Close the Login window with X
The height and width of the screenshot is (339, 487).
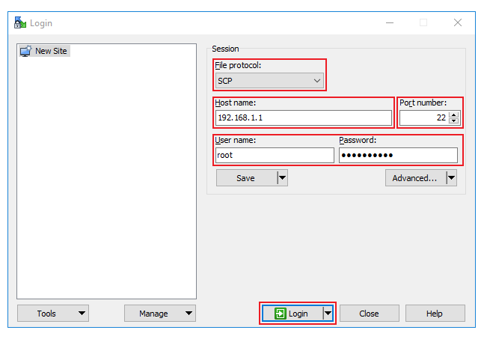tap(458, 22)
